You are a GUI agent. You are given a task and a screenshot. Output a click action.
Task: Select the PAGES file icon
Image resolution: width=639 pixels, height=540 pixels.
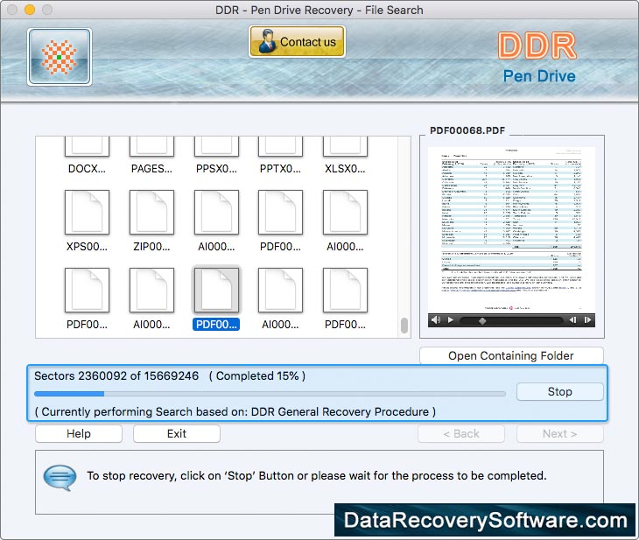click(x=151, y=146)
